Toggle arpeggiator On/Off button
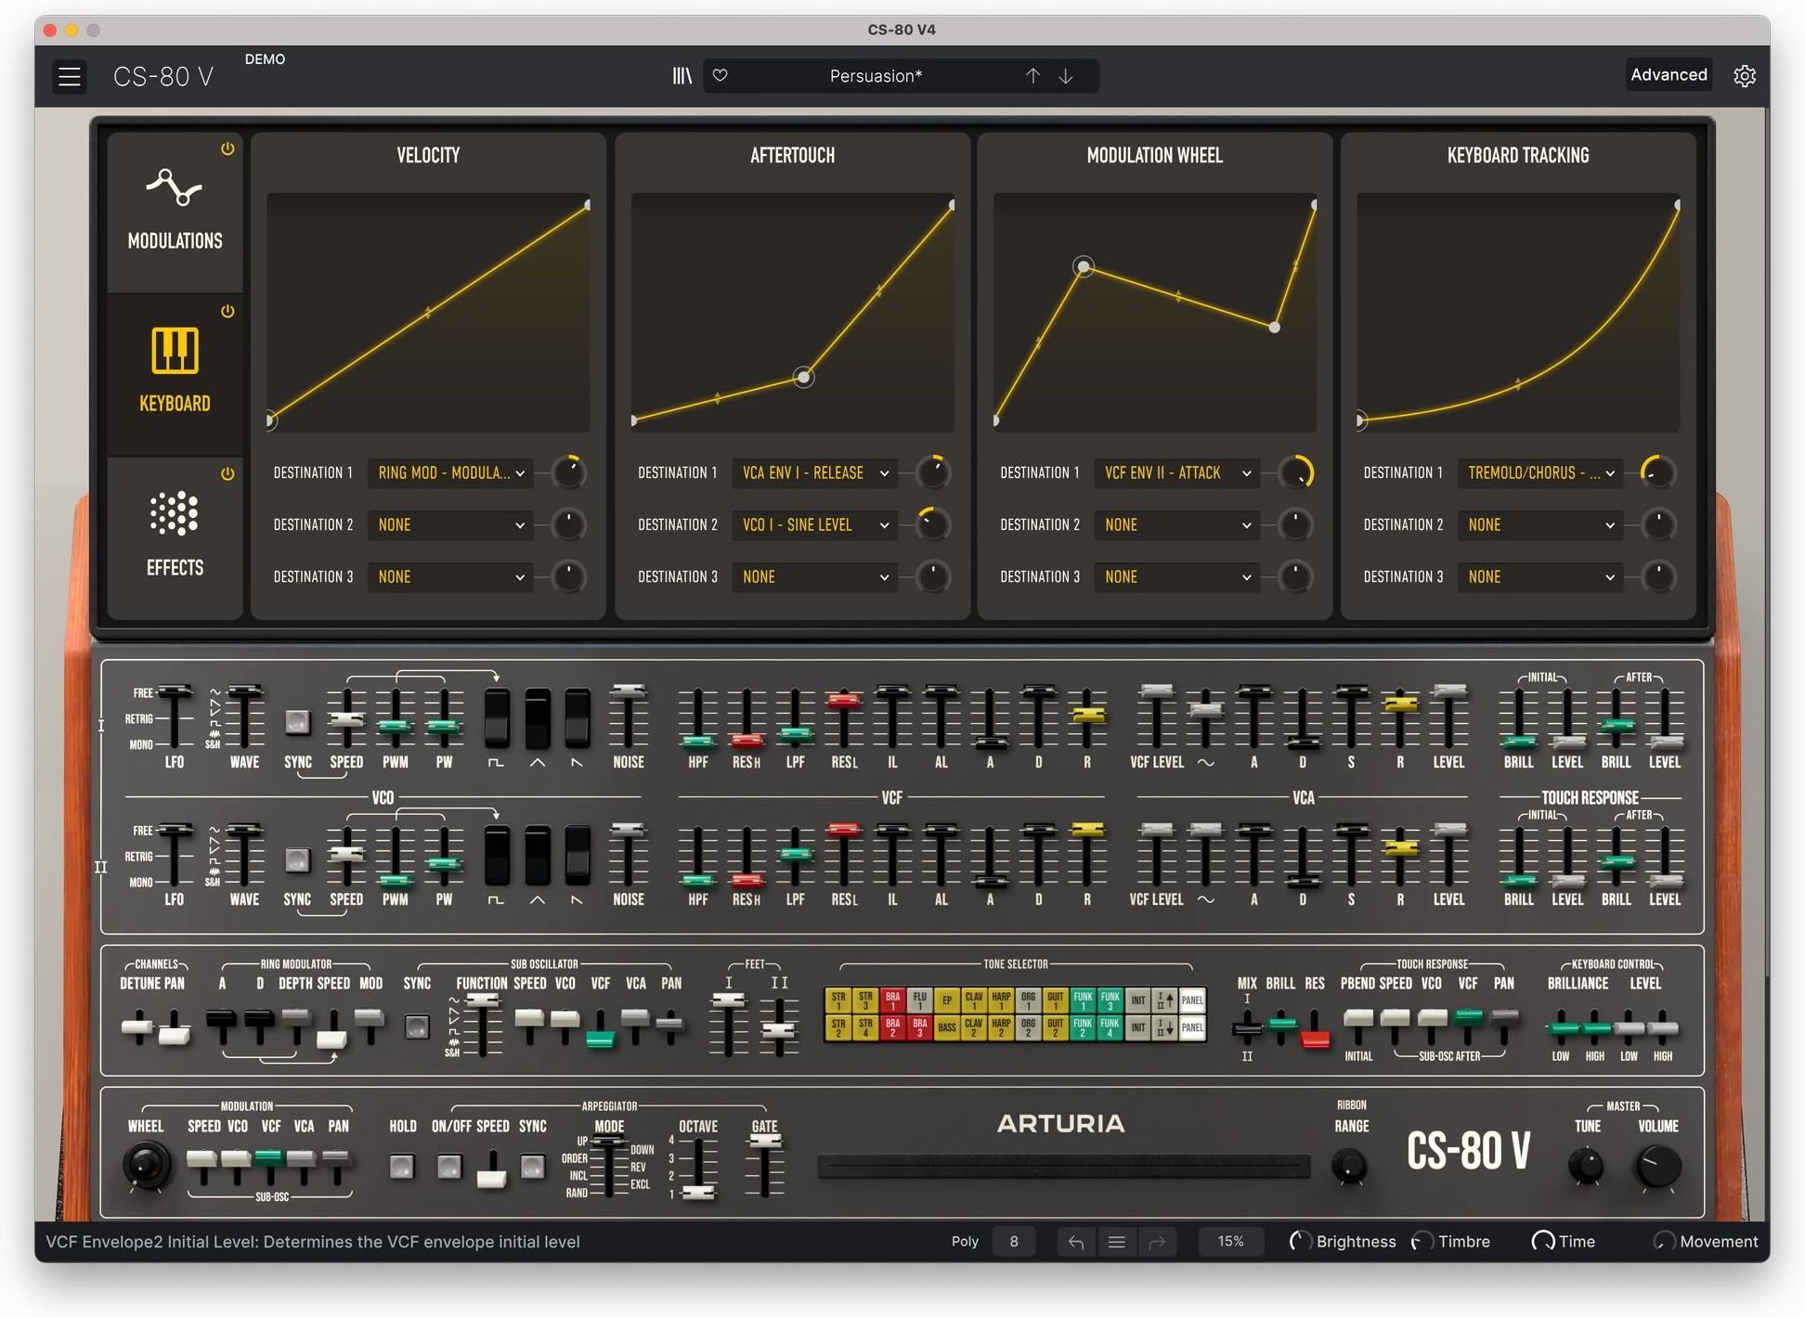The width and height of the screenshot is (1805, 1317). (x=449, y=1167)
